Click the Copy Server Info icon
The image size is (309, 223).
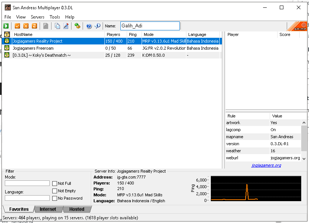click(x=57, y=26)
